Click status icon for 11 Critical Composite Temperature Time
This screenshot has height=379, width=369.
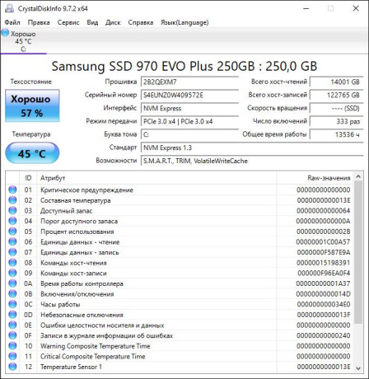tap(12, 356)
